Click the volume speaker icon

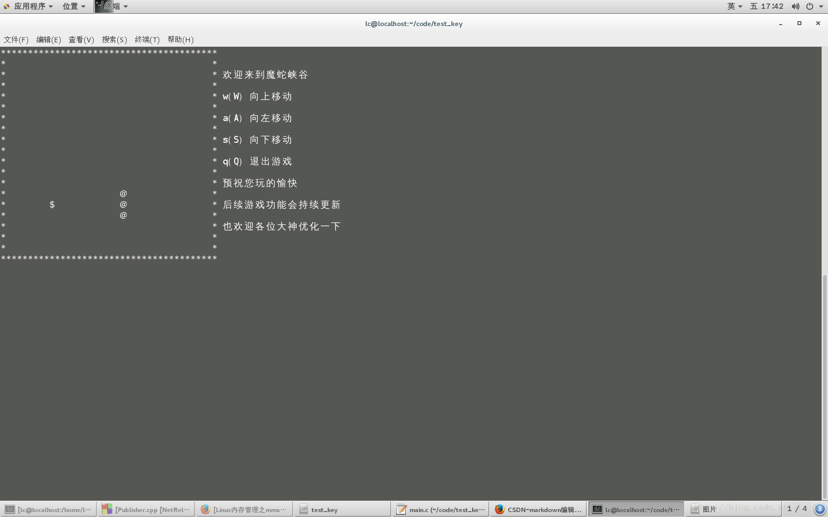[795, 6]
